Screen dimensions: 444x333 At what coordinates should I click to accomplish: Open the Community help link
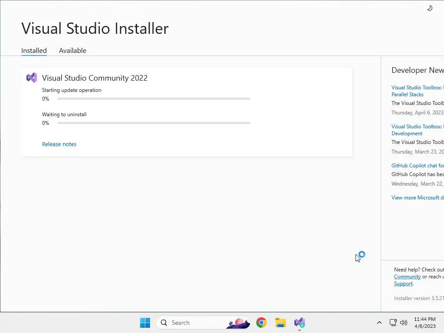pos(407,277)
